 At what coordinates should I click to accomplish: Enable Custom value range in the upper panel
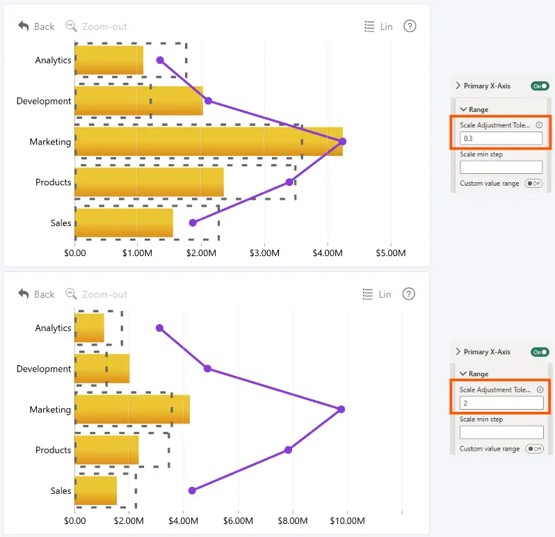(x=533, y=184)
